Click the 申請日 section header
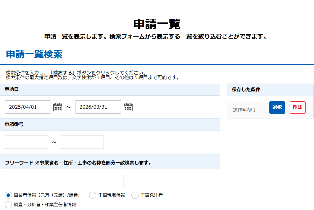The height and width of the screenshot is (210, 314). [110, 89]
